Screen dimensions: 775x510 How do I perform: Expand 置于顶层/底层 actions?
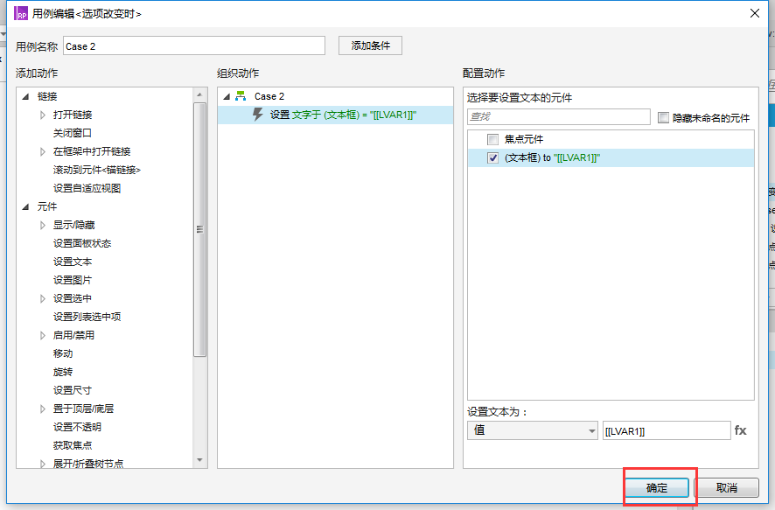coord(43,409)
